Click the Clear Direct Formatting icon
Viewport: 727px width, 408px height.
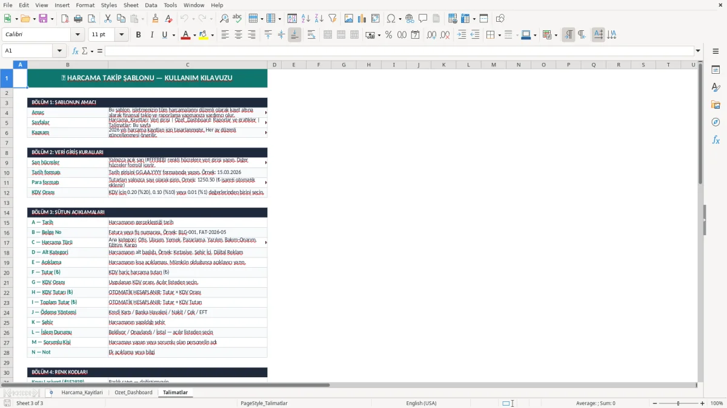(x=168, y=19)
